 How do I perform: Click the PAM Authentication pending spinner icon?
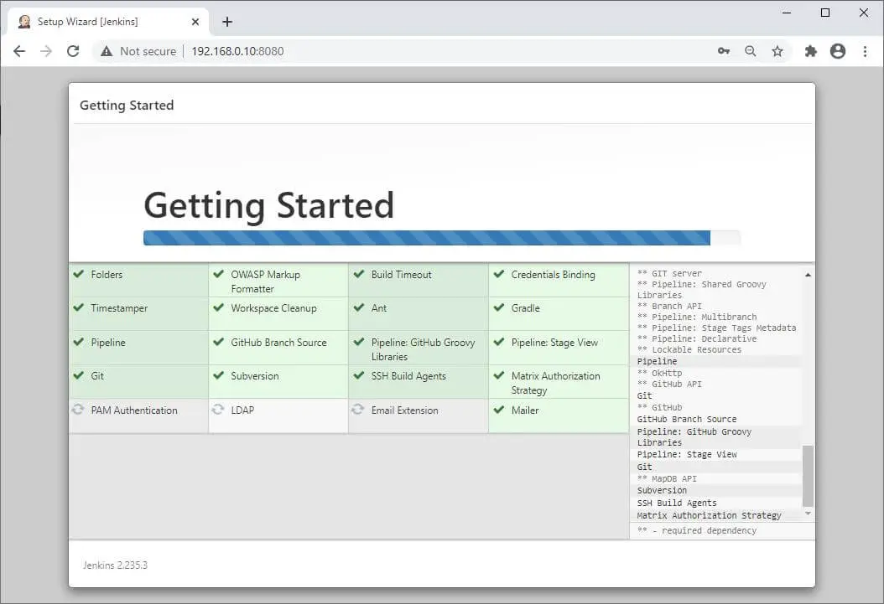78,410
